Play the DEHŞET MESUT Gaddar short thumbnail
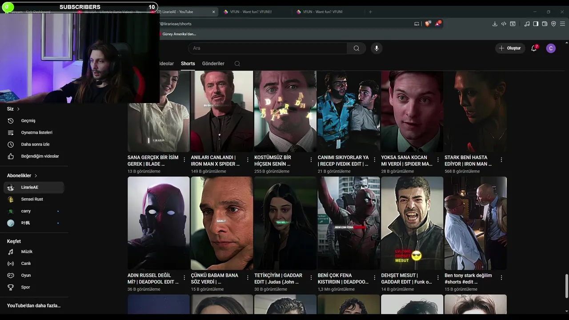The image size is (569, 320). 412,223
